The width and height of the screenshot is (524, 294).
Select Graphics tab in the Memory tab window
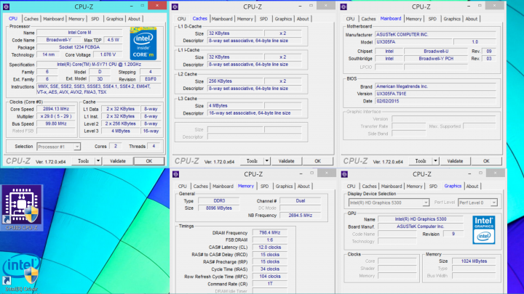point(284,187)
